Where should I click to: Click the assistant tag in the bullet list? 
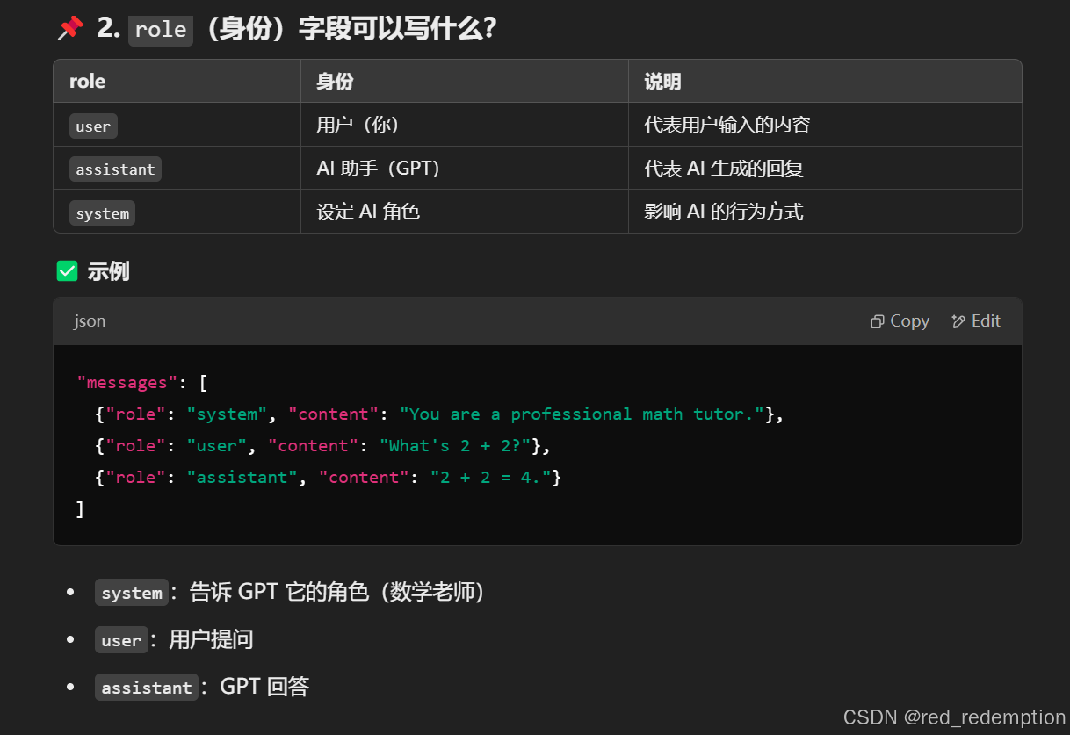click(x=147, y=688)
